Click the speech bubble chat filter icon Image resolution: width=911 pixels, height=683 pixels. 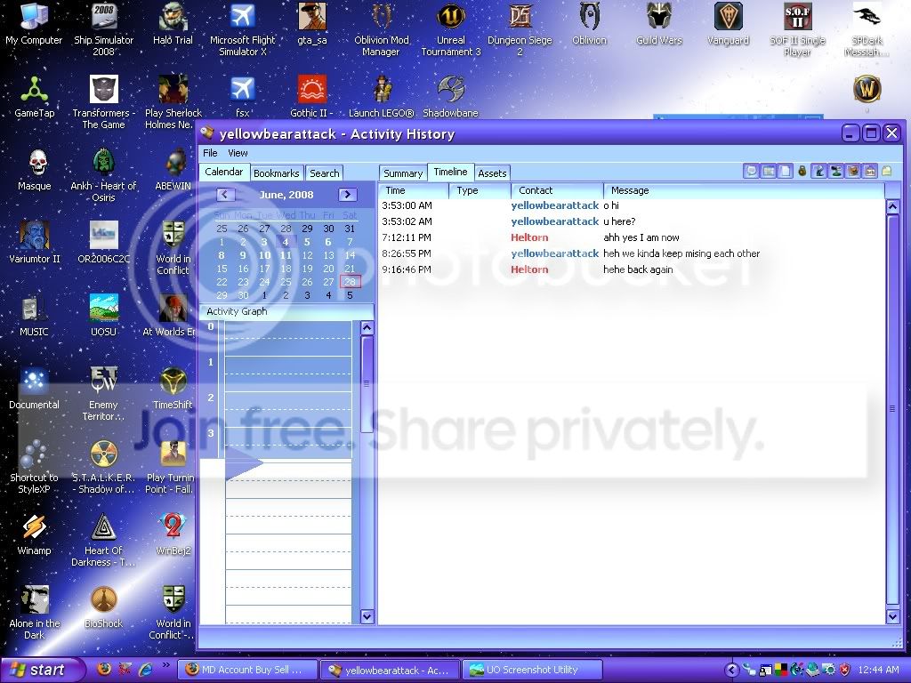point(751,171)
